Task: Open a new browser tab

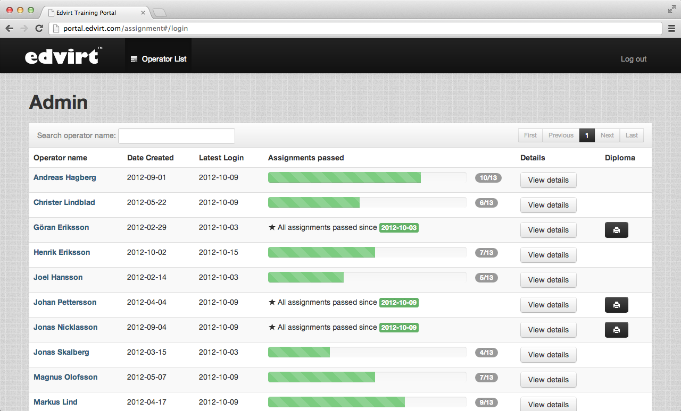Action: click(160, 13)
